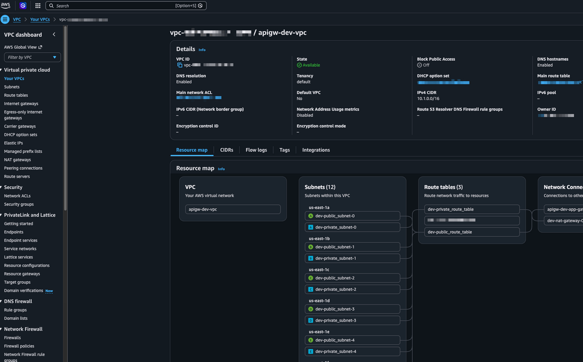Open NAT gateways in sidebar

tap(17, 160)
